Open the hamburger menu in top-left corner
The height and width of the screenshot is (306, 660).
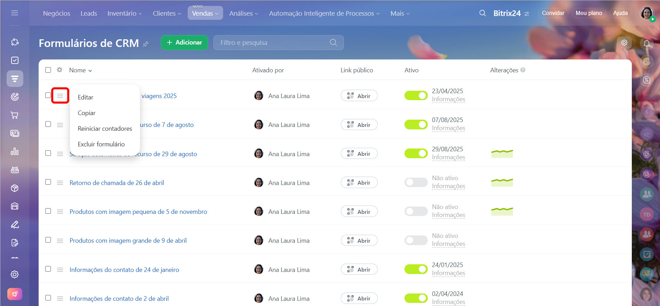point(15,13)
